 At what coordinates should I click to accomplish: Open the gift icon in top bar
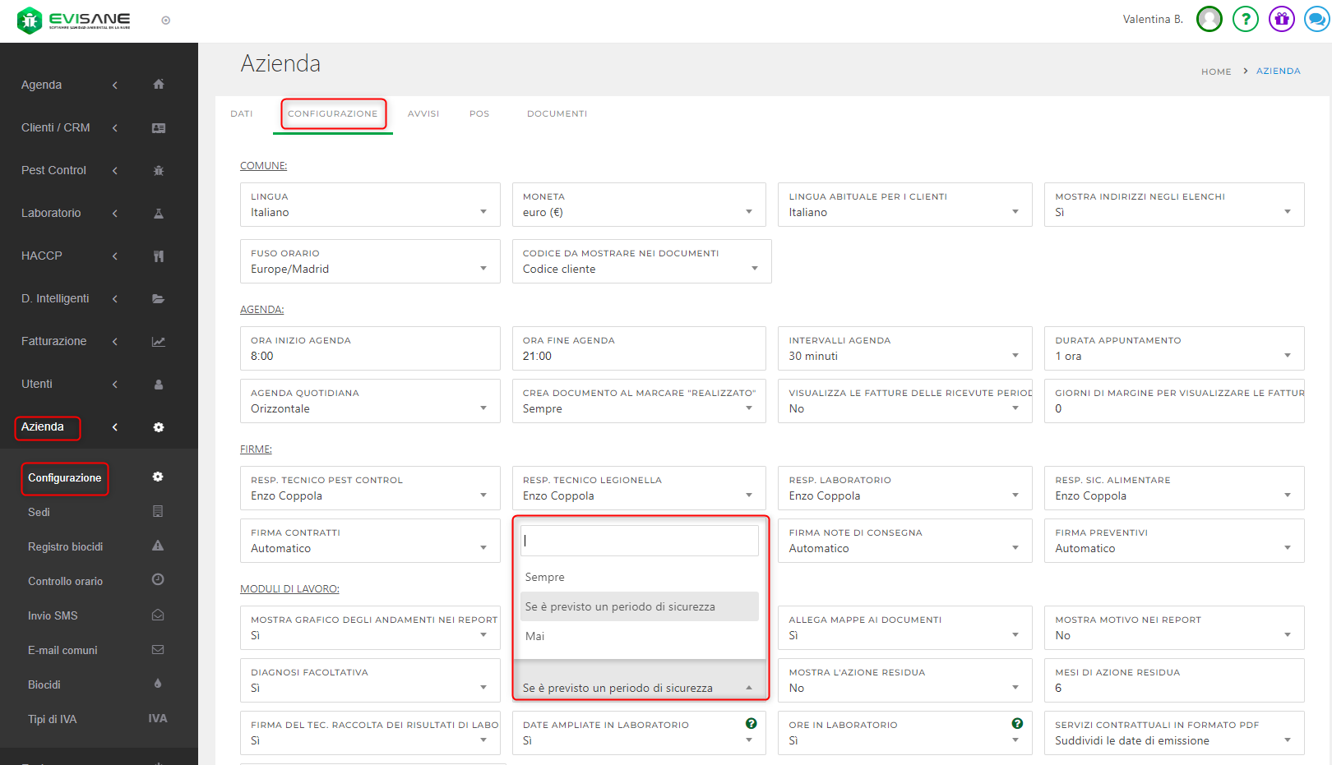[x=1281, y=19]
